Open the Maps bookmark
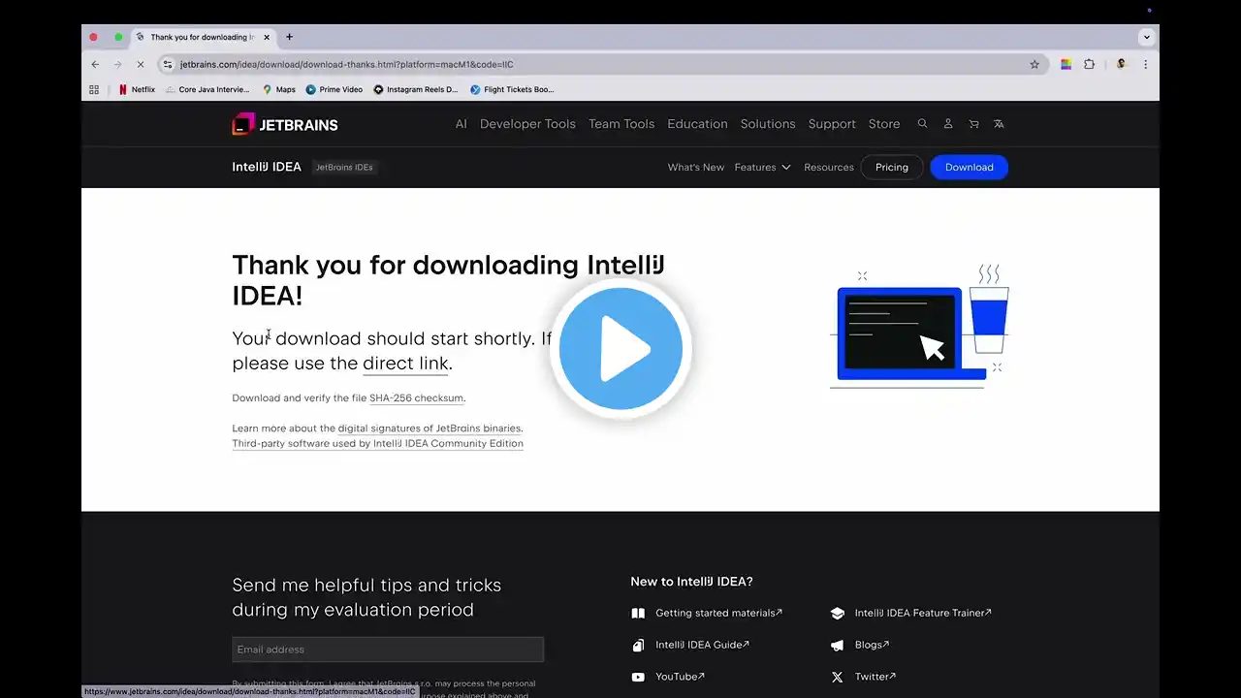The width and height of the screenshot is (1241, 698). (279, 89)
